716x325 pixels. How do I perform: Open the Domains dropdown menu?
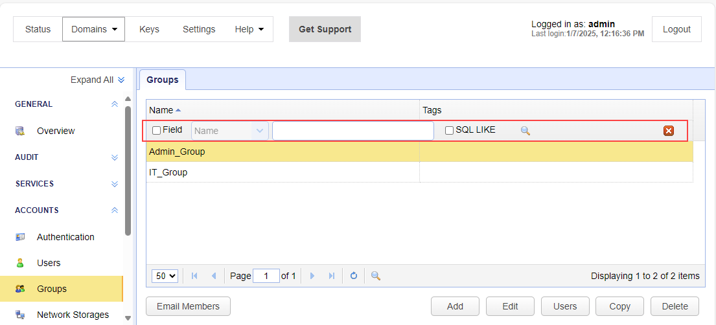pos(93,29)
